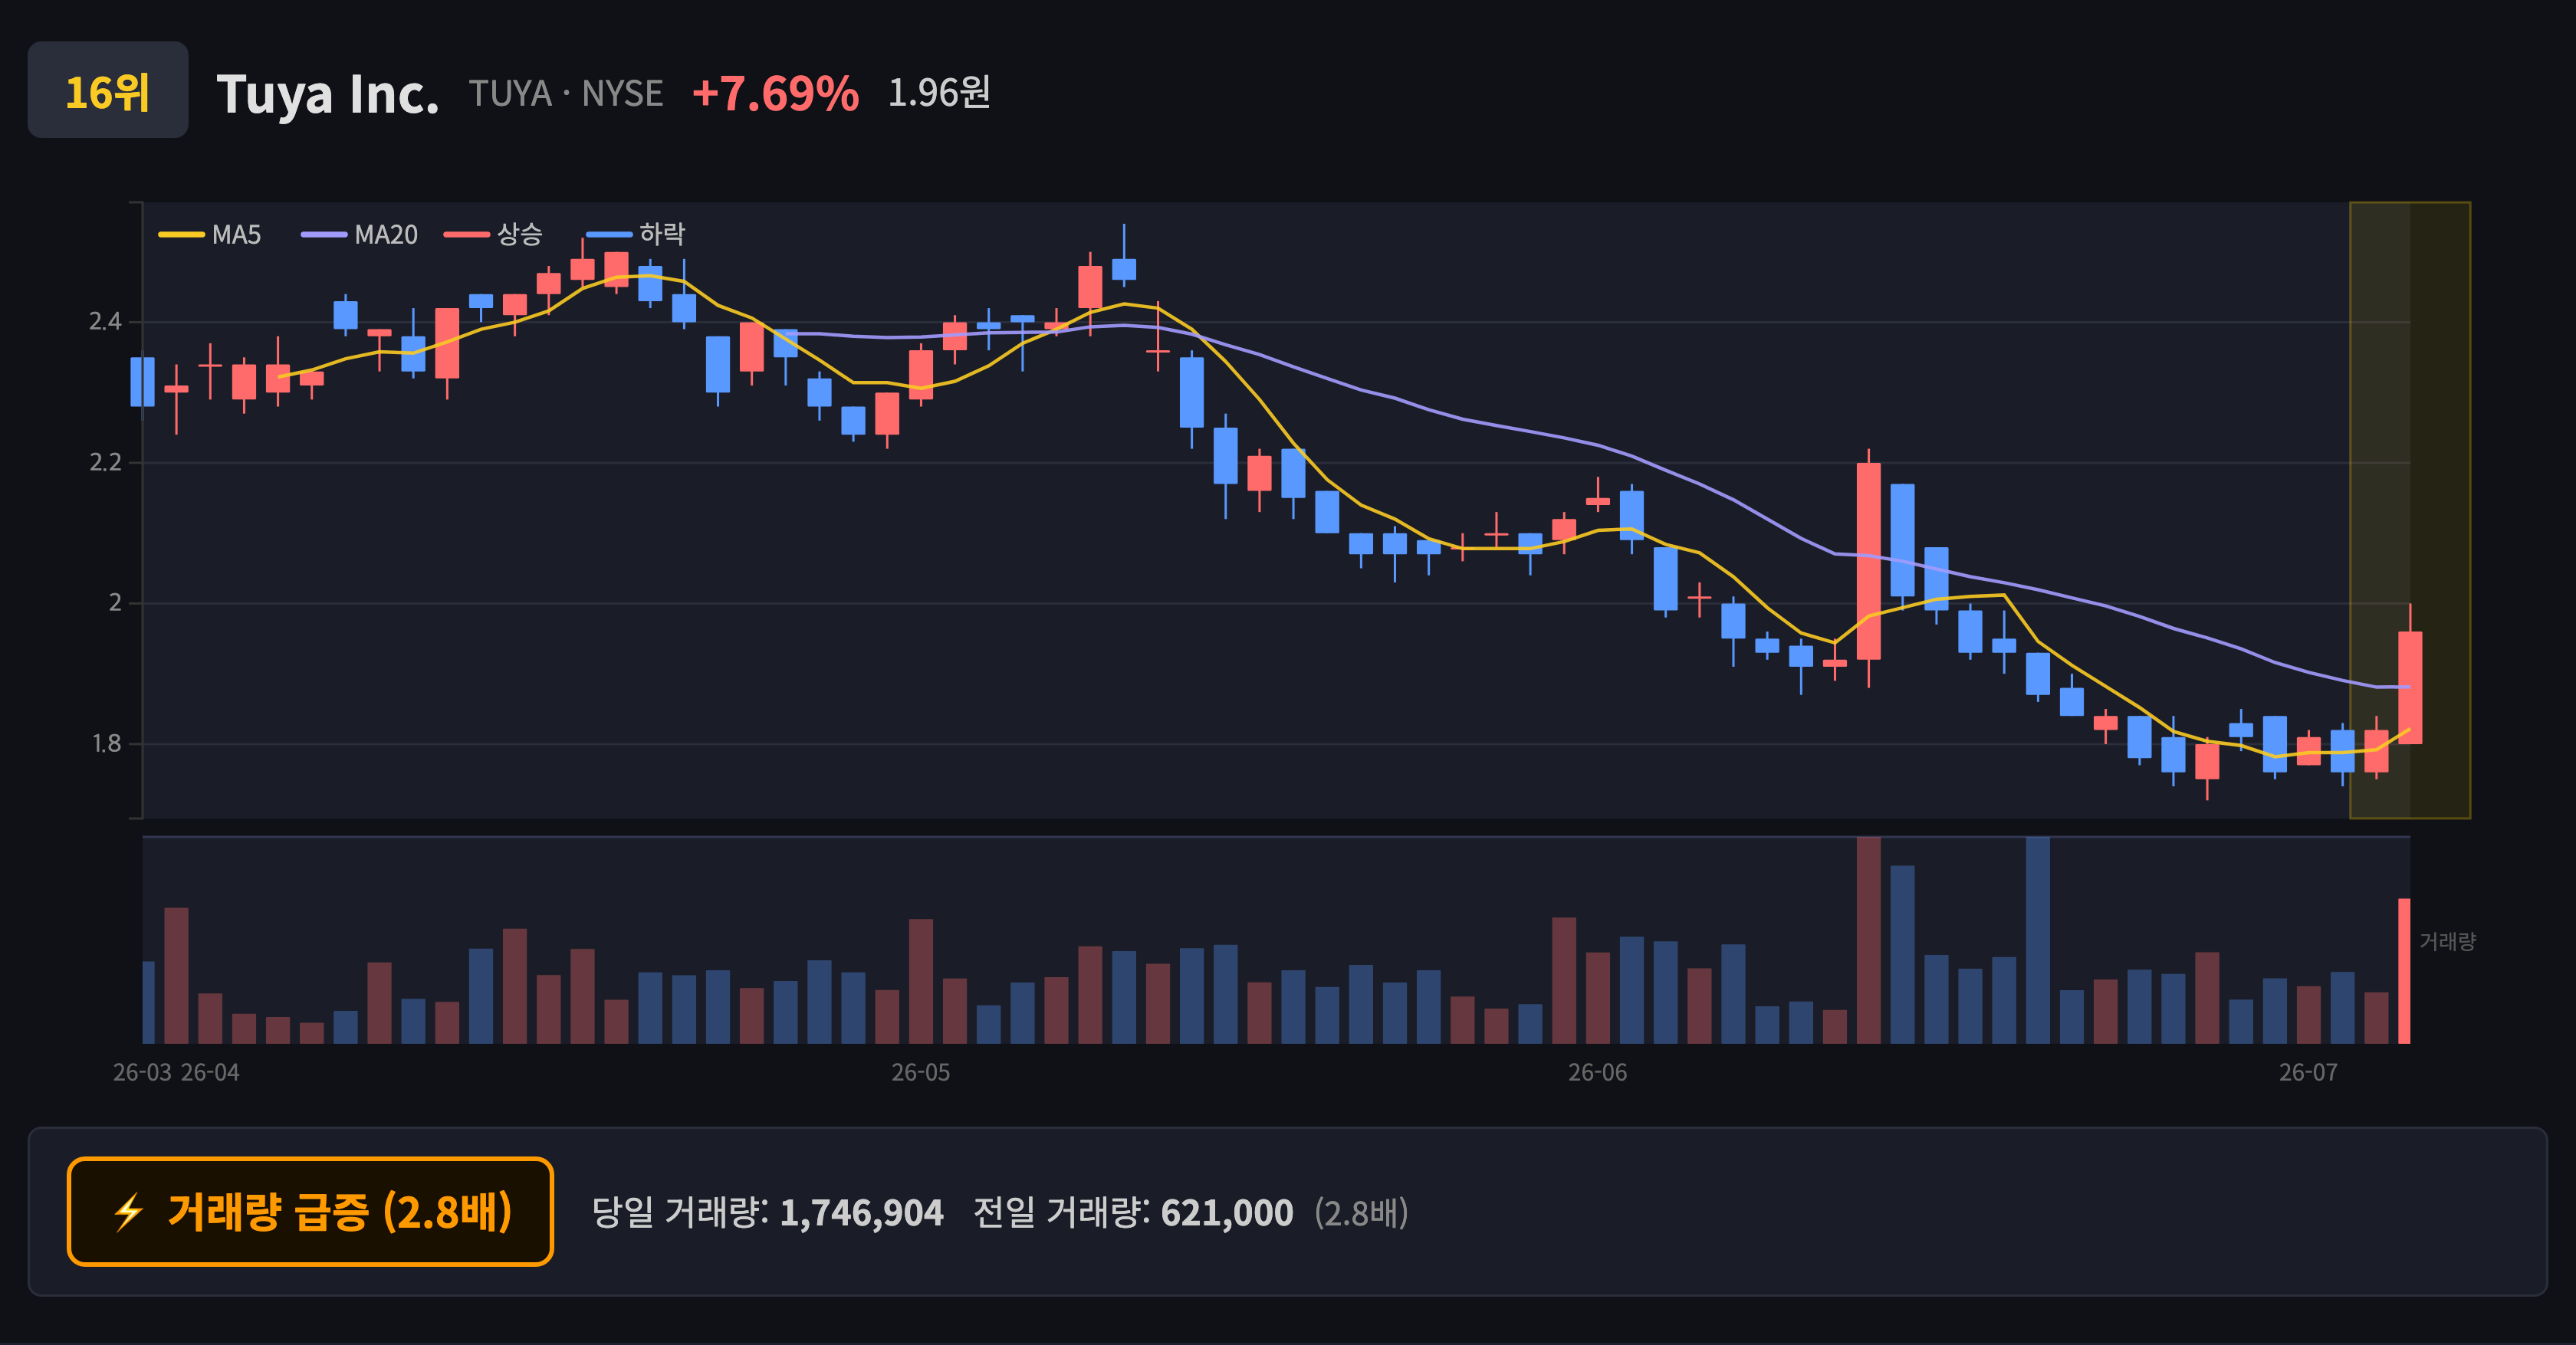This screenshot has height=1345, width=2576.
Task: Click the 1.96원 price value
Action: click(939, 93)
